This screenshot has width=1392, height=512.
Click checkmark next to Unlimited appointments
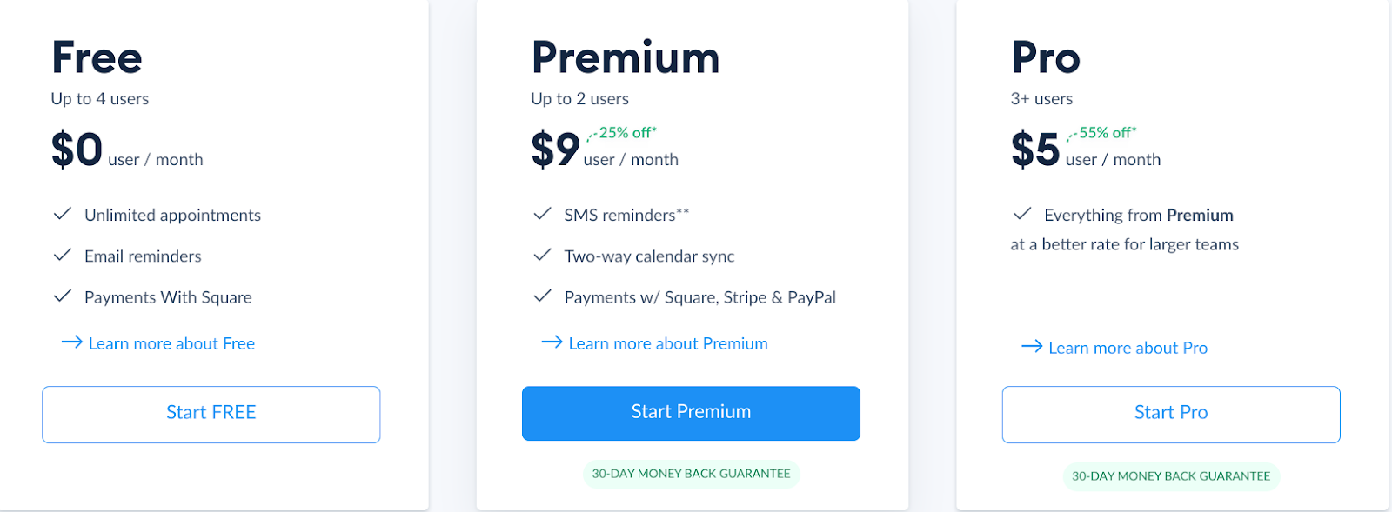coord(63,214)
